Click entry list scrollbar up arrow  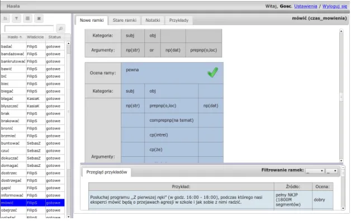pos(69,44)
